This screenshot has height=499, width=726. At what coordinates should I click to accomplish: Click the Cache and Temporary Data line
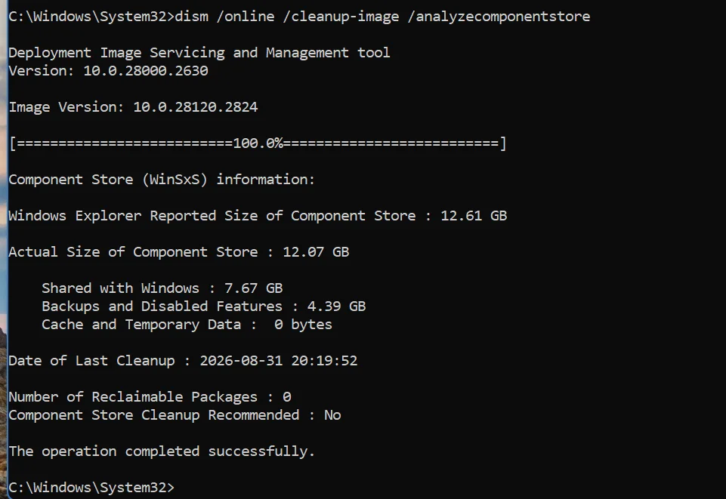[187, 325]
